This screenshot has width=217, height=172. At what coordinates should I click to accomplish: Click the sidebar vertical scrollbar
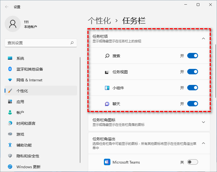click(80, 110)
